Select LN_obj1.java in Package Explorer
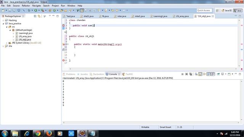244x137 pixels. coord(25,40)
